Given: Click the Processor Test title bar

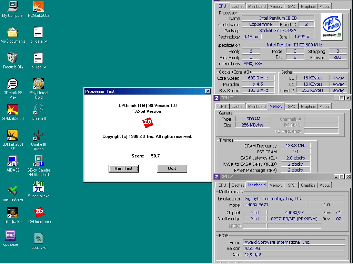Looking at the screenshot, I should tap(148, 91).
